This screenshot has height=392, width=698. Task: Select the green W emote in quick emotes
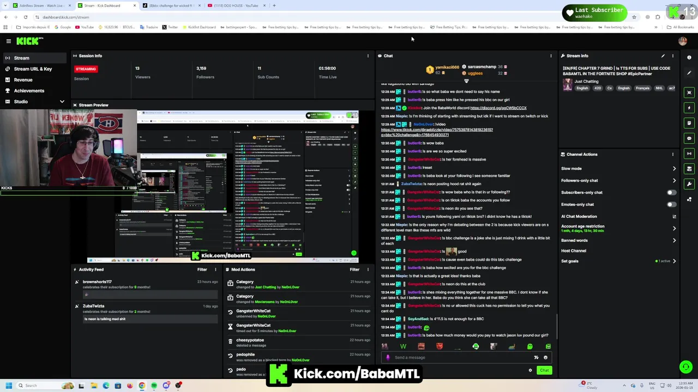pyautogui.click(x=403, y=346)
